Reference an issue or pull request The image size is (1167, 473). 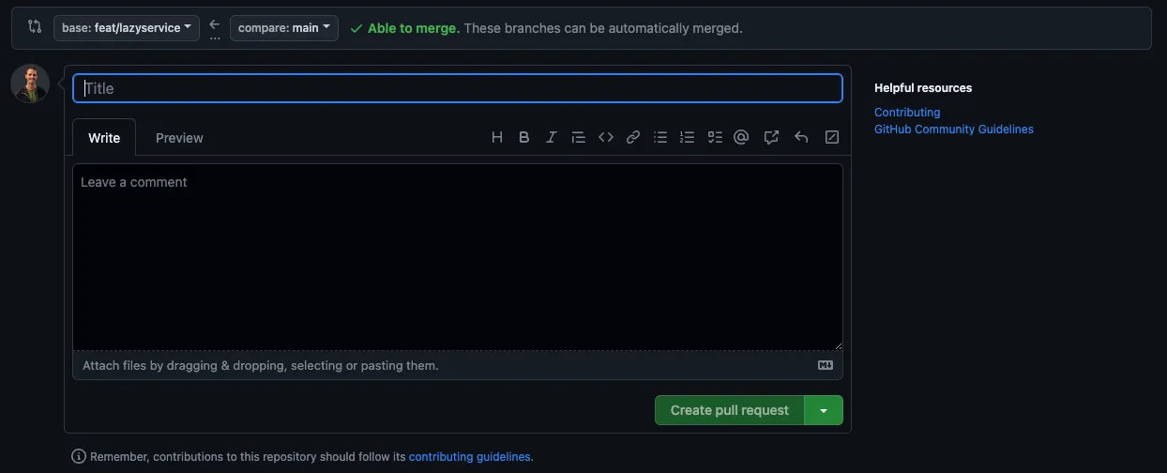(x=771, y=137)
